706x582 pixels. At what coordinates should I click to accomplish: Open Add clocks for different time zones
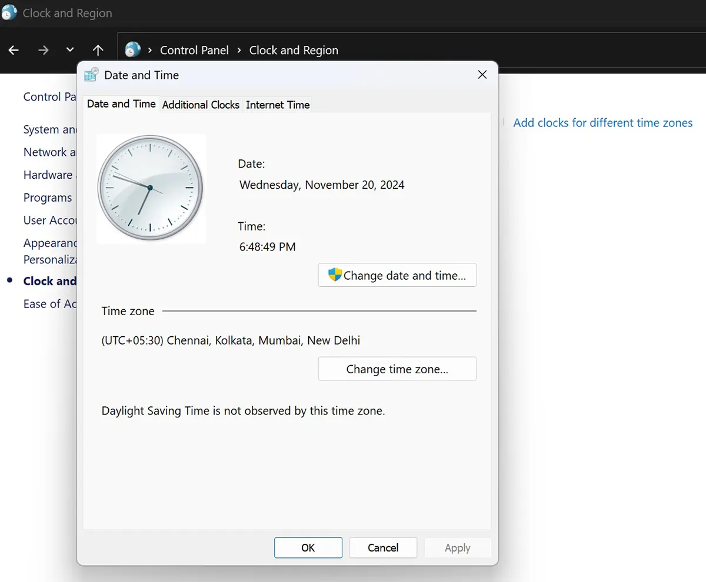(x=603, y=122)
